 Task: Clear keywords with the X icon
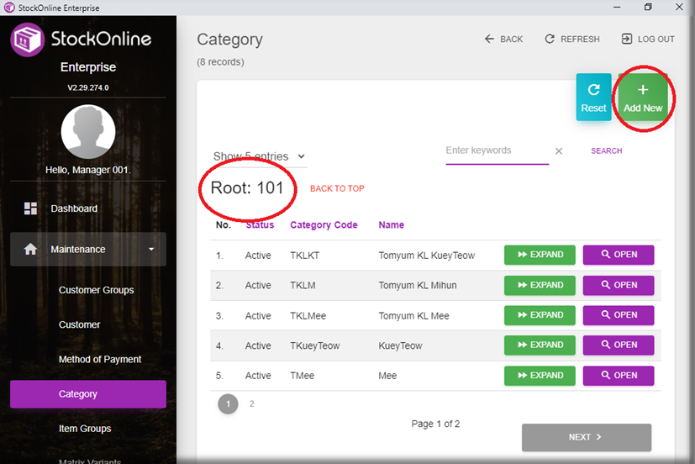pos(559,151)
